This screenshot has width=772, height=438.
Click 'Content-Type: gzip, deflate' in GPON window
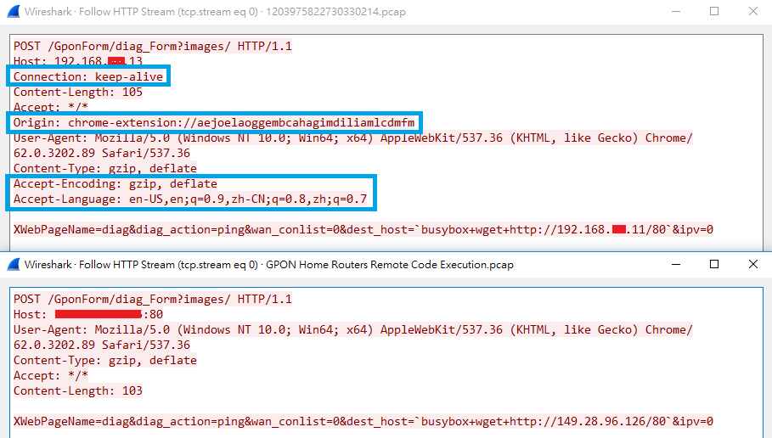pyautogui.click(x=104, y=360)
